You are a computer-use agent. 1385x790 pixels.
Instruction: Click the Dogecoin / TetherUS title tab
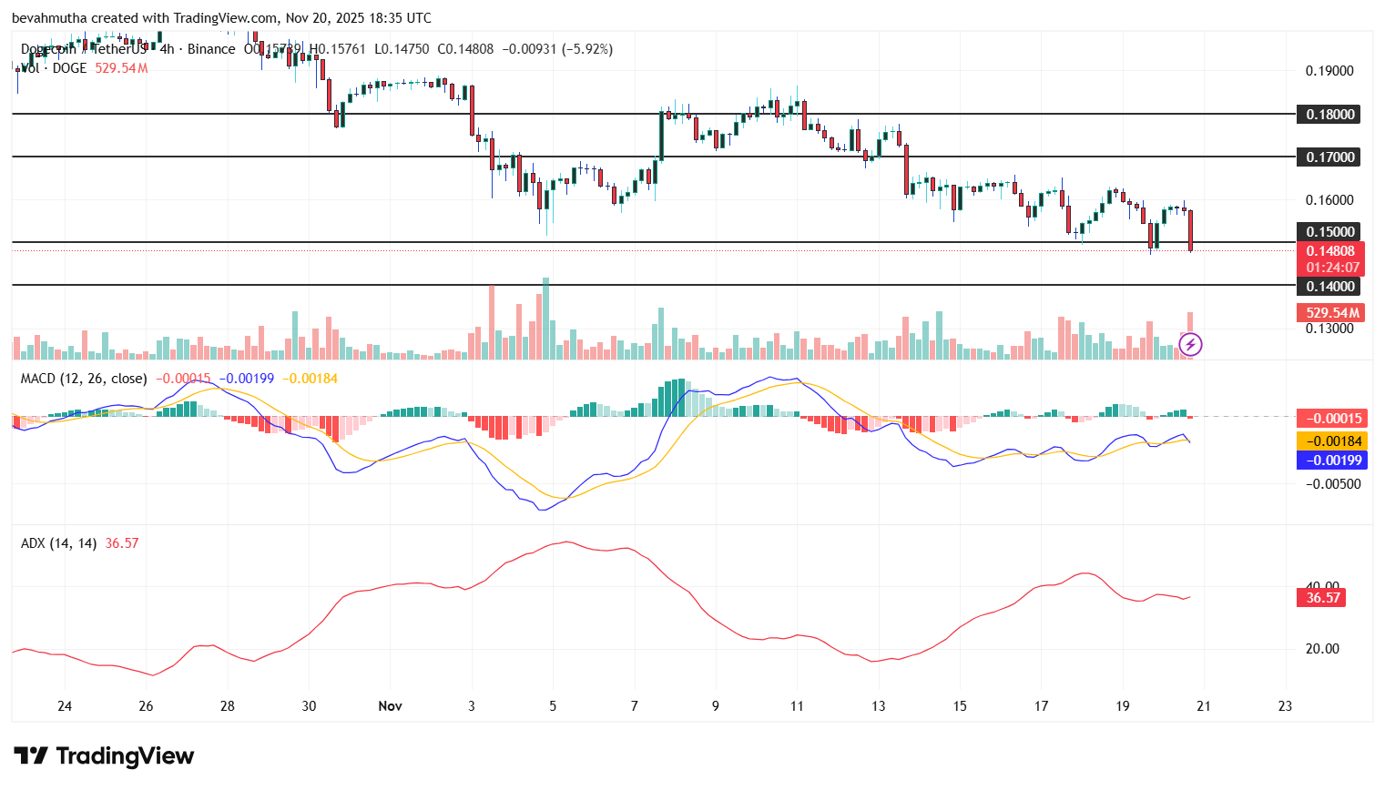[84, 49]
